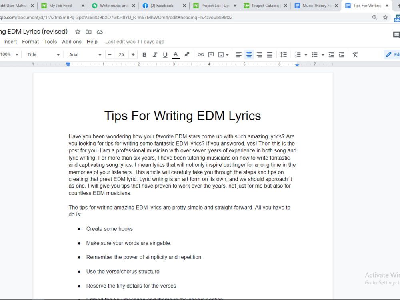Switch to the Music Theory tab
400x300 pixels.
316,6
